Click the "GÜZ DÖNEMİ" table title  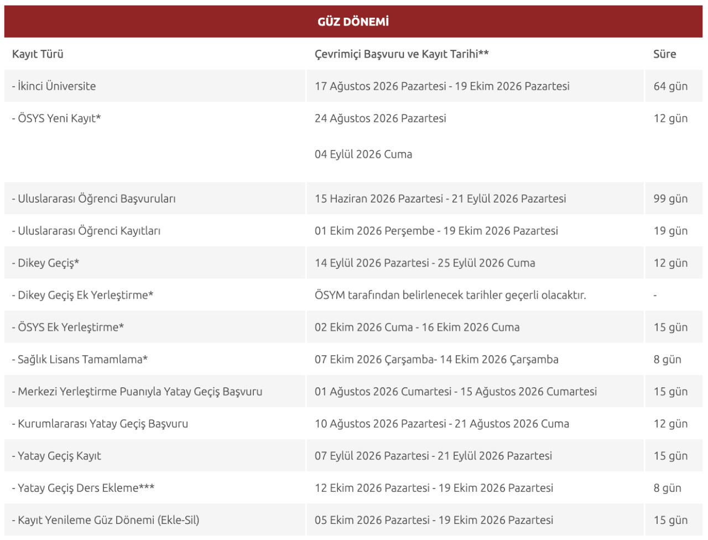point(353,22)
